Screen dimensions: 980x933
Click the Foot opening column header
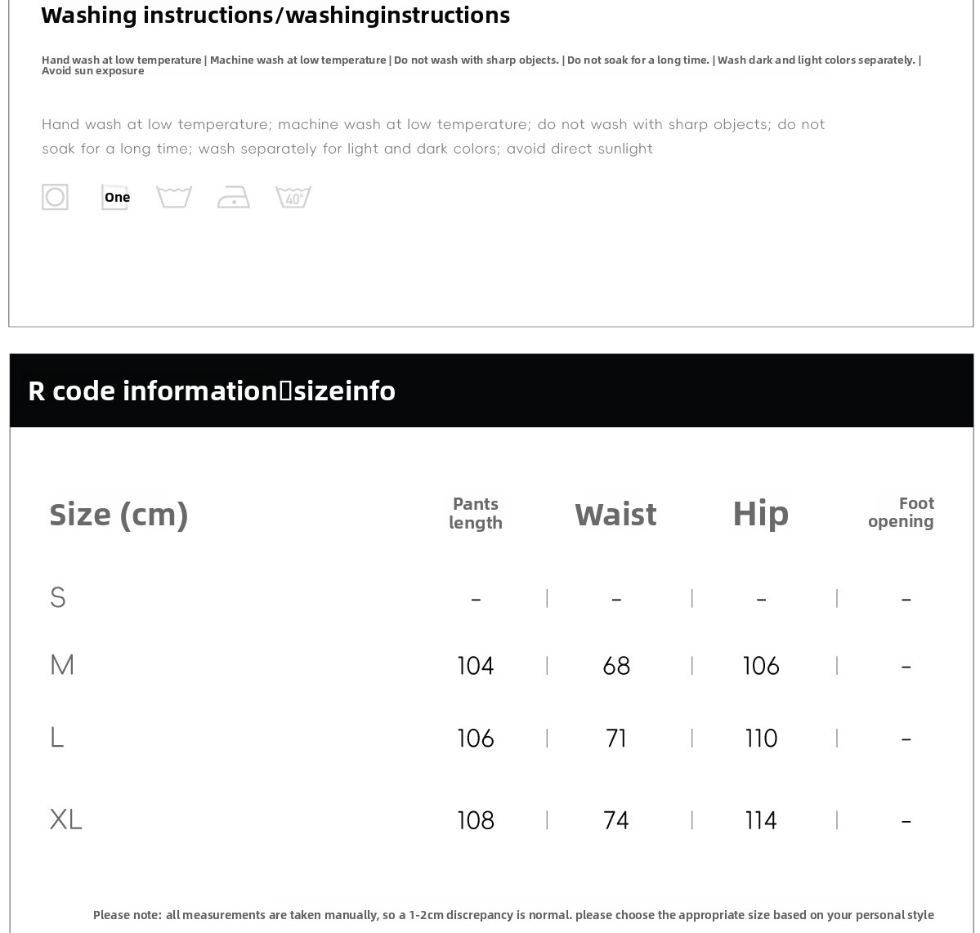click(902, 512)
